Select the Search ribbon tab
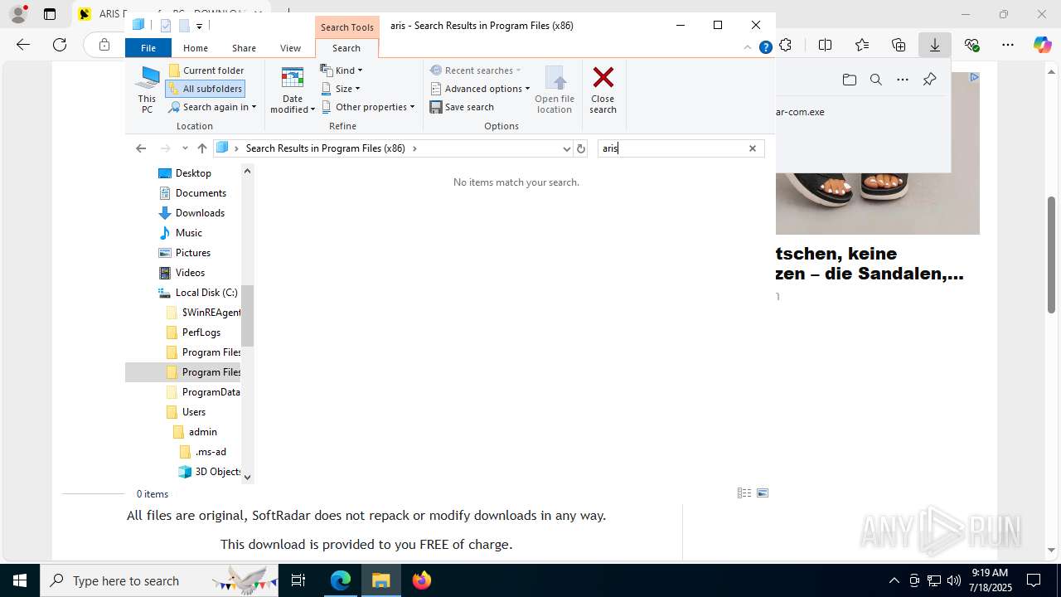 [346, 48]
